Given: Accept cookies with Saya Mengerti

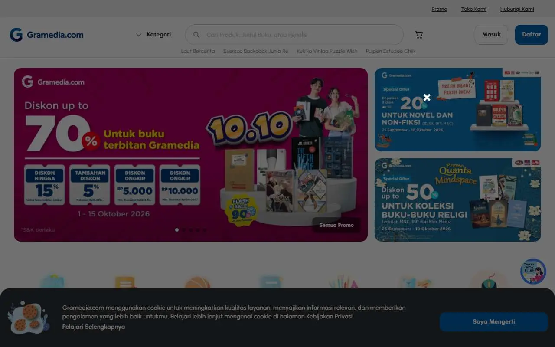Looking at the screenshot, I should (x=494, y=322).
